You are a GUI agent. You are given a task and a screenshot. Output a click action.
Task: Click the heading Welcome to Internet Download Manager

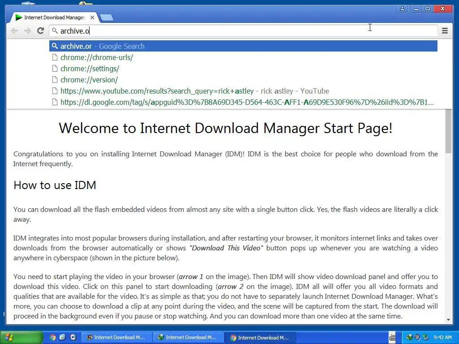point(225,128)
